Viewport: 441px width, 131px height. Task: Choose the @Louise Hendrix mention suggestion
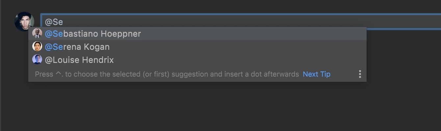pyautogui.click(x=197, y=60)
